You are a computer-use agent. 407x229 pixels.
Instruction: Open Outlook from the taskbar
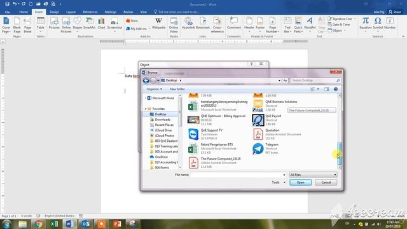click(85, 224)
